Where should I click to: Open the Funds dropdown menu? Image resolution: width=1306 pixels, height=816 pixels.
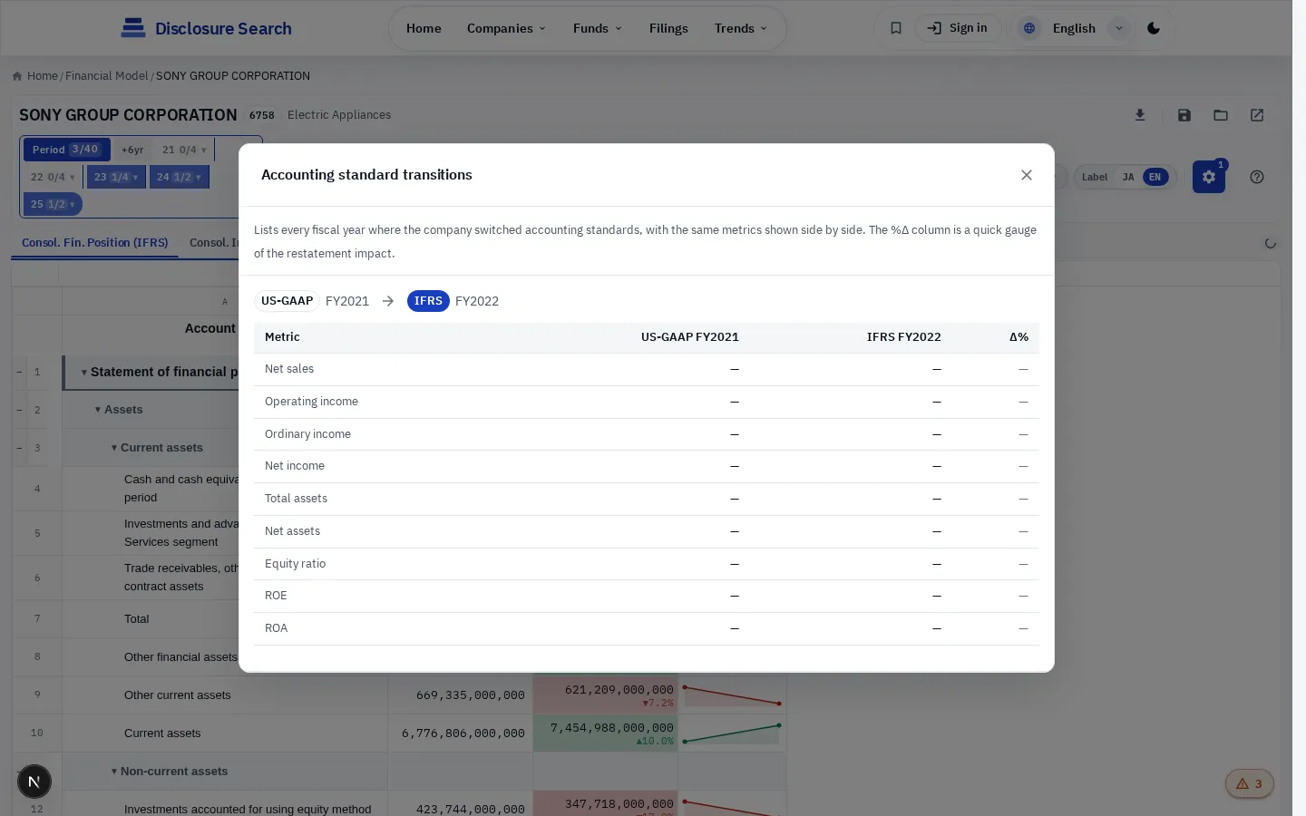[x=598, y=28]
